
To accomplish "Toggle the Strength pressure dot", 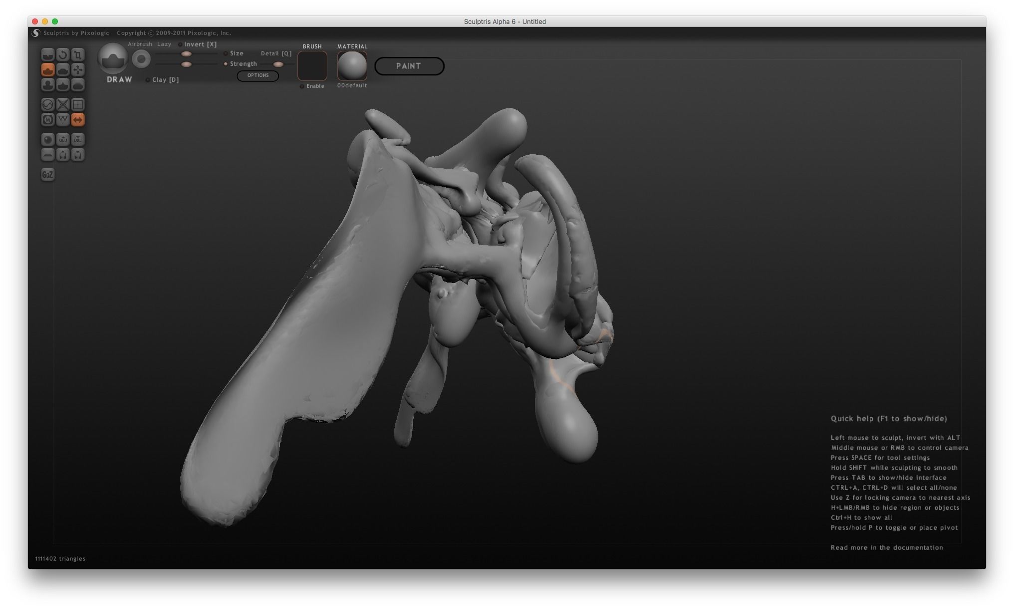I will (226, 64).
